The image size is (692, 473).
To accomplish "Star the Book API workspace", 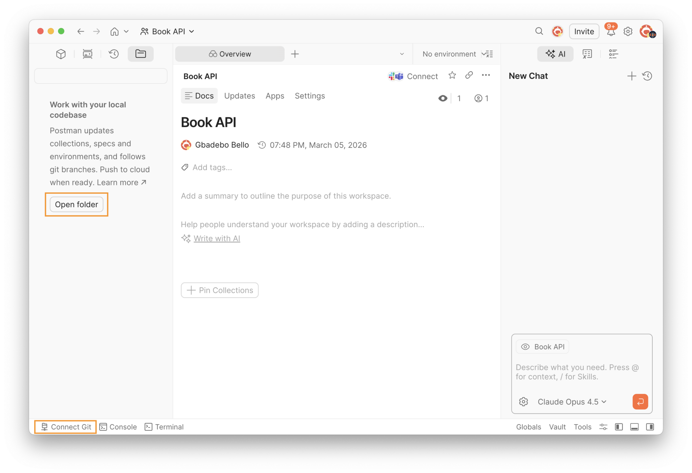I will pyautogui.click(x=452, y=75).
